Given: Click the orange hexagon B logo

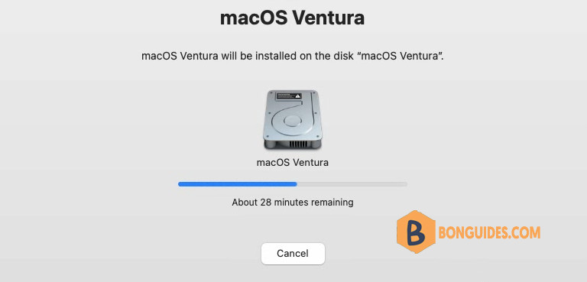Looking at the screenshot, I should tap(416, 232).
